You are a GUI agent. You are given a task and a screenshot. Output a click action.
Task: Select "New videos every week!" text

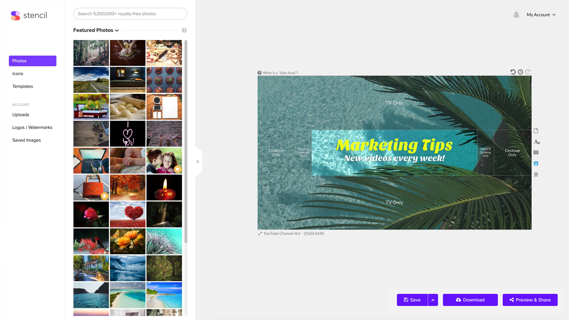coord(394,158)
